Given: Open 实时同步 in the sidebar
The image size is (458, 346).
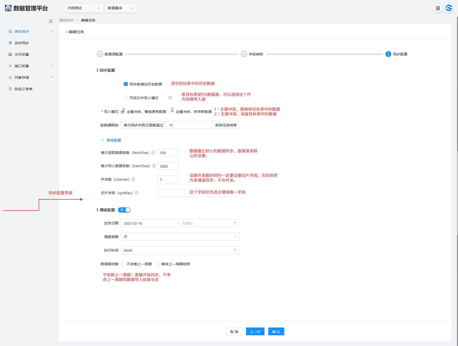Looking at the screenshot, I should [x=22, y=43].
